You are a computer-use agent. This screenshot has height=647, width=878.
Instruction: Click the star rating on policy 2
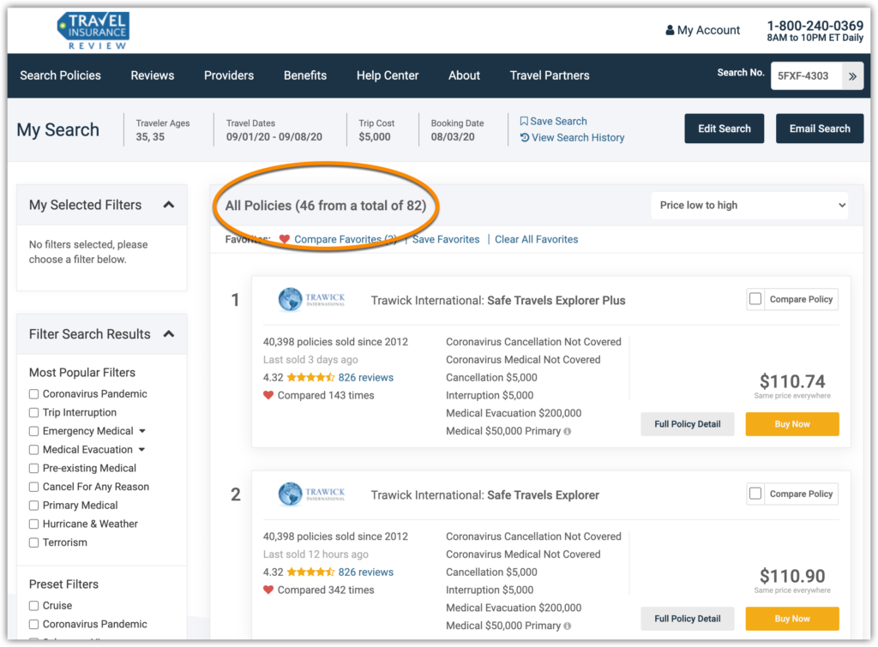[x=310, y=572]
